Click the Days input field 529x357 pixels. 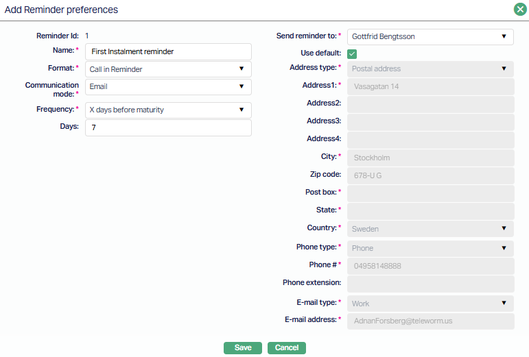click(x=168, y=128)
